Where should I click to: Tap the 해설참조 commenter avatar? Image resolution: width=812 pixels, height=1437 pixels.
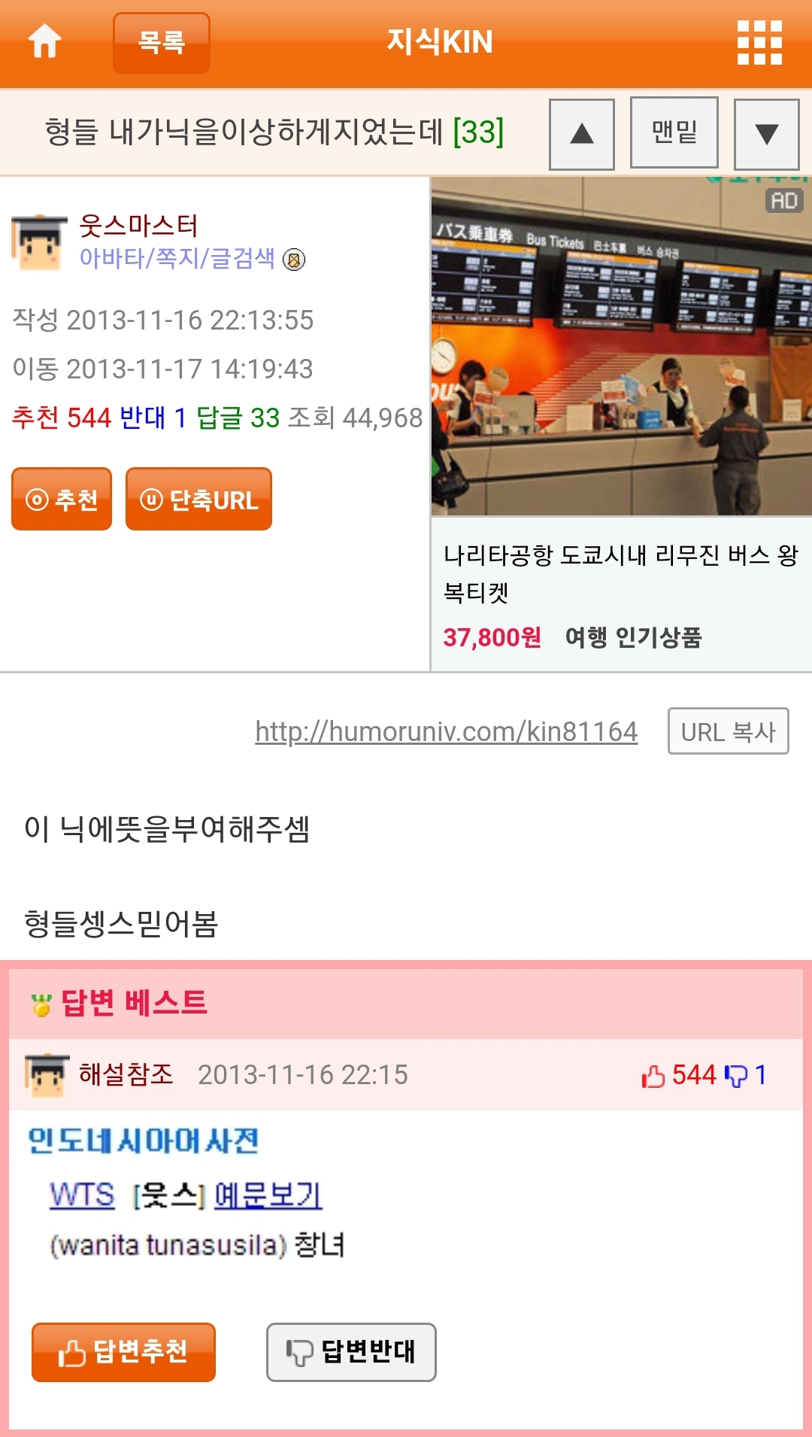(47, 1075)
